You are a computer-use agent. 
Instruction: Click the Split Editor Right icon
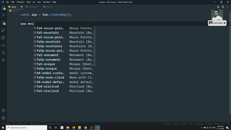pyautogui.click(x=223, y=7)
